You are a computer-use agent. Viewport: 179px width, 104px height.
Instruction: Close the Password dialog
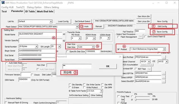pos(120,56)
